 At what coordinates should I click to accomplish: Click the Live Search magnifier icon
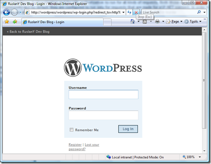point(199,12)
